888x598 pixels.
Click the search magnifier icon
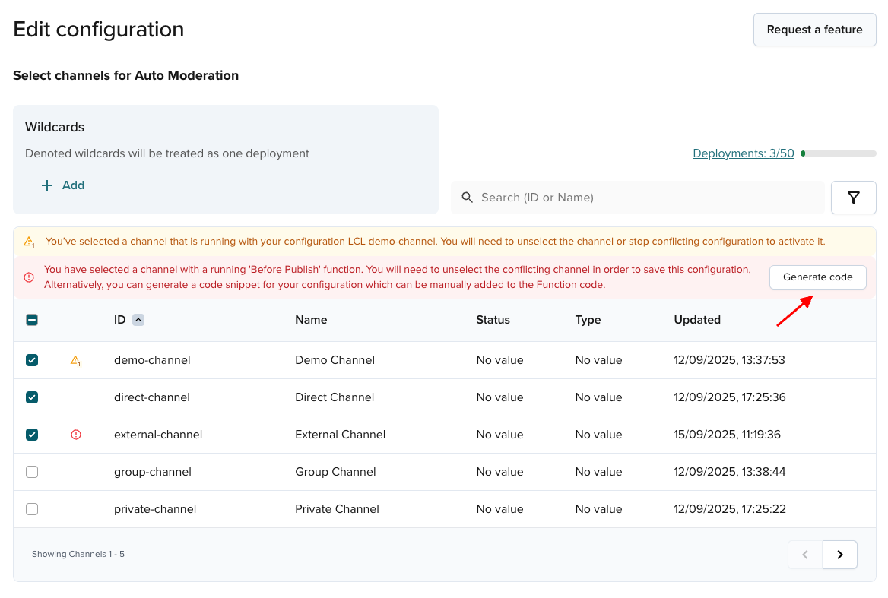pos(468,198)
